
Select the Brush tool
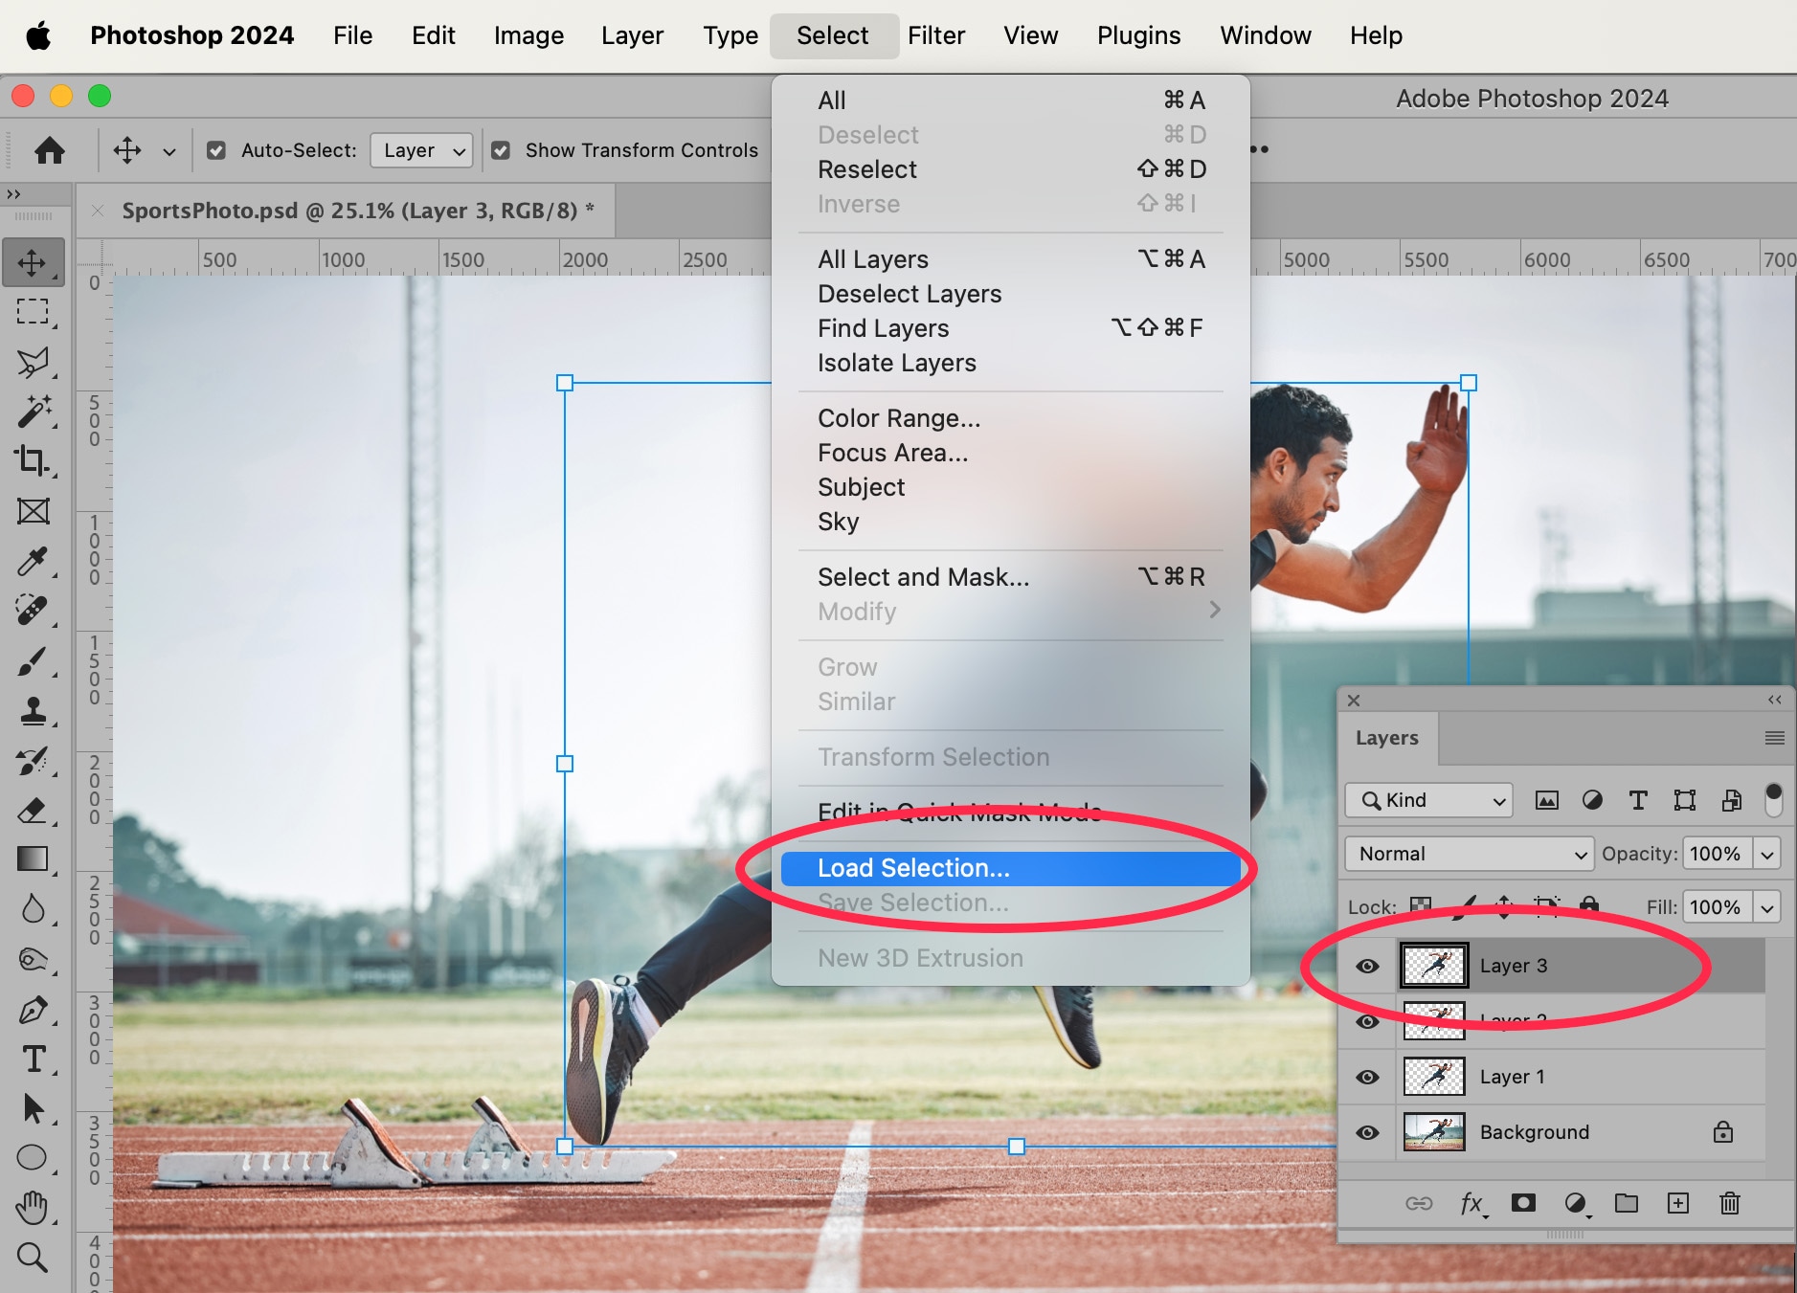point(33,660)
